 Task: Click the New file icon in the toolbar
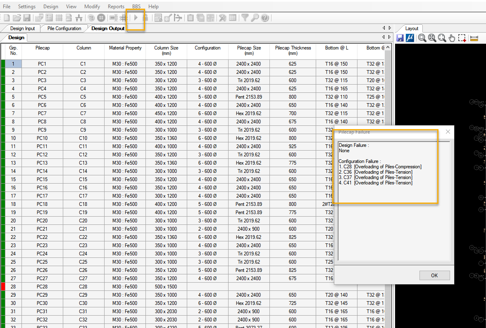coord(7,18)
